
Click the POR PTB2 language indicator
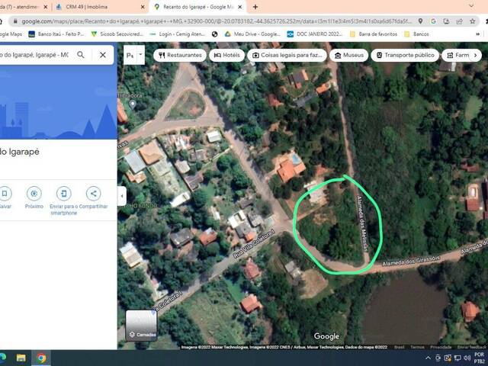(480, 358)
